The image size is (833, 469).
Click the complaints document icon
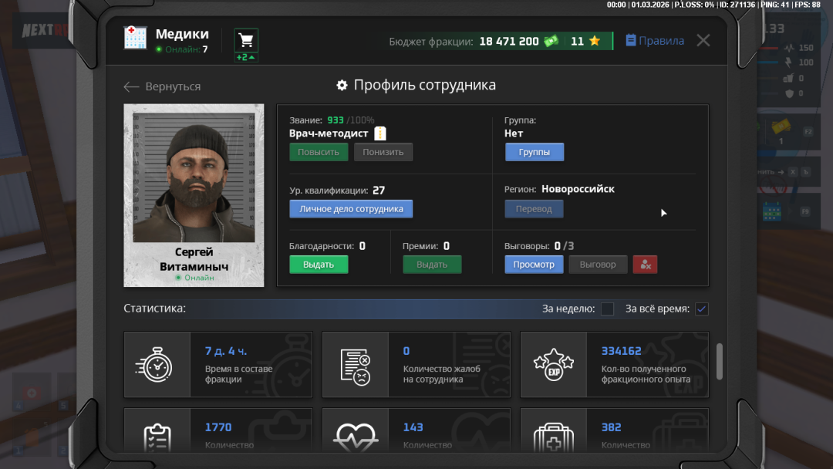click(x=355, y=365)
